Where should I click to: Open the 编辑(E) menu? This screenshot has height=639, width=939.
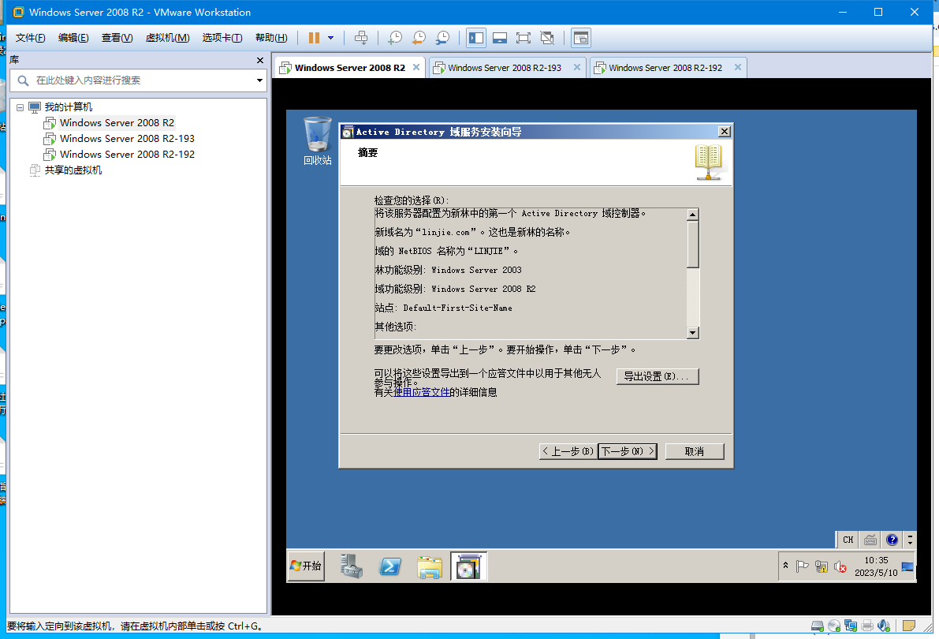pos(73,38)
